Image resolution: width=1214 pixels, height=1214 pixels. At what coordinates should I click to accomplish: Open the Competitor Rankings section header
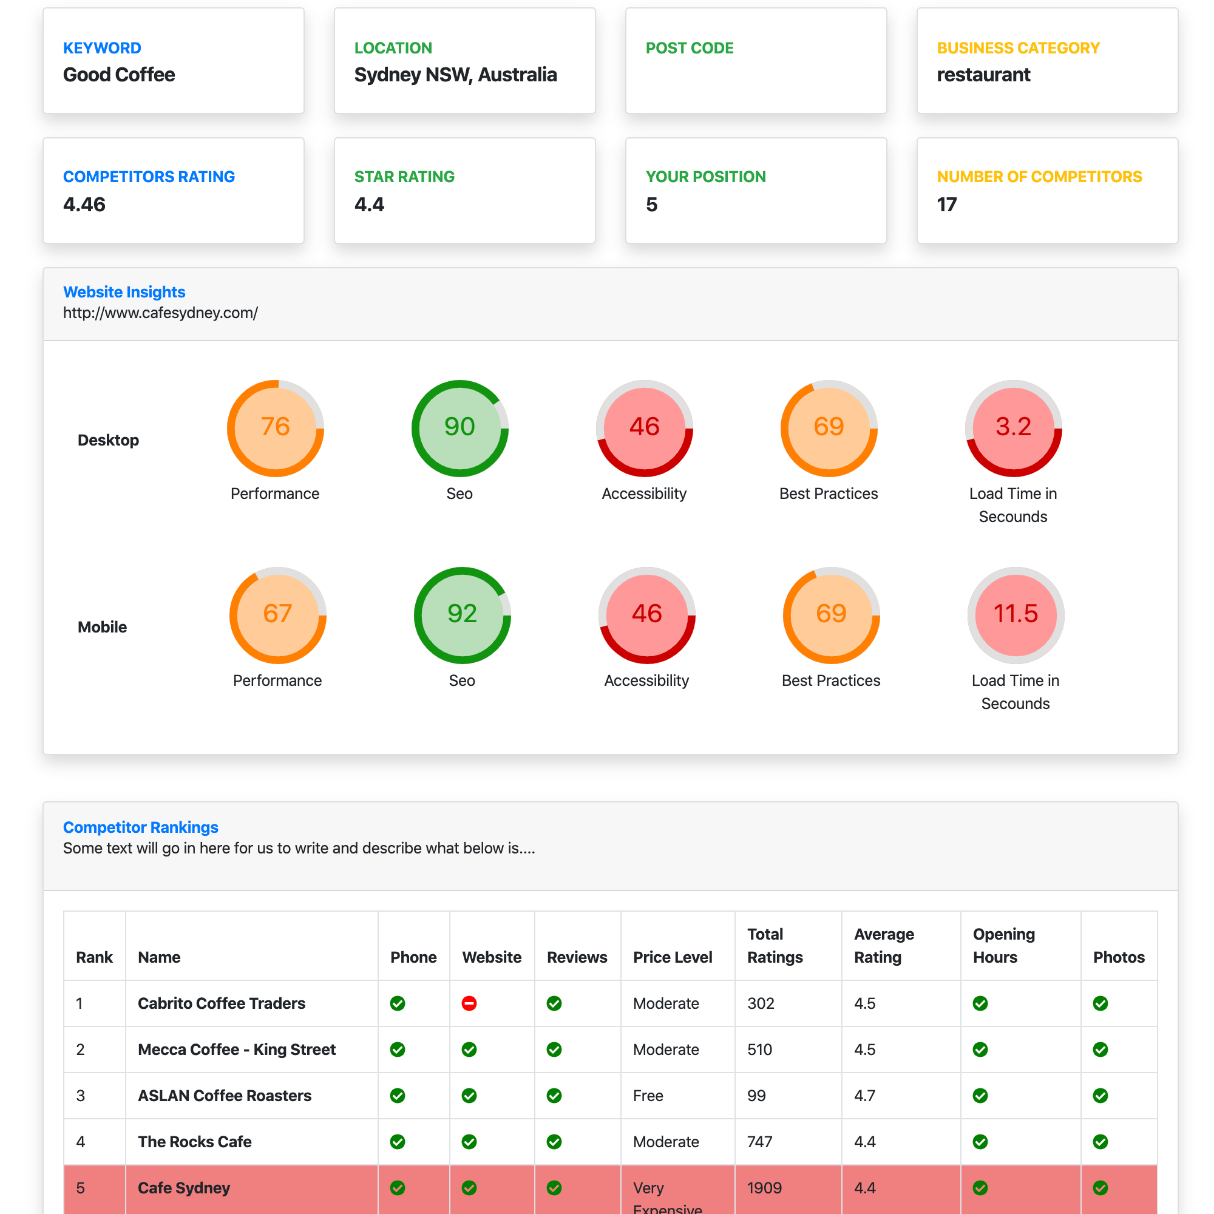[140, 827]
